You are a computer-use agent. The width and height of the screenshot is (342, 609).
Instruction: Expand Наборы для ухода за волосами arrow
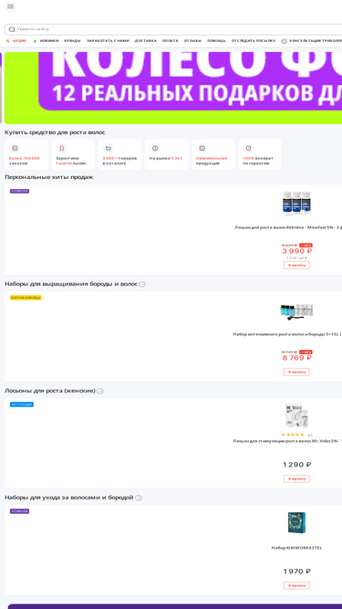[x=139, y=498]
